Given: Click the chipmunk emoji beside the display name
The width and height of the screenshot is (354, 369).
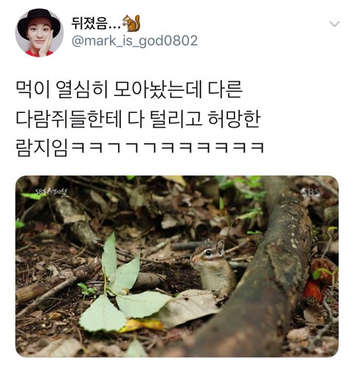Looking at the screenshot, I should click(x=131, y=24).
